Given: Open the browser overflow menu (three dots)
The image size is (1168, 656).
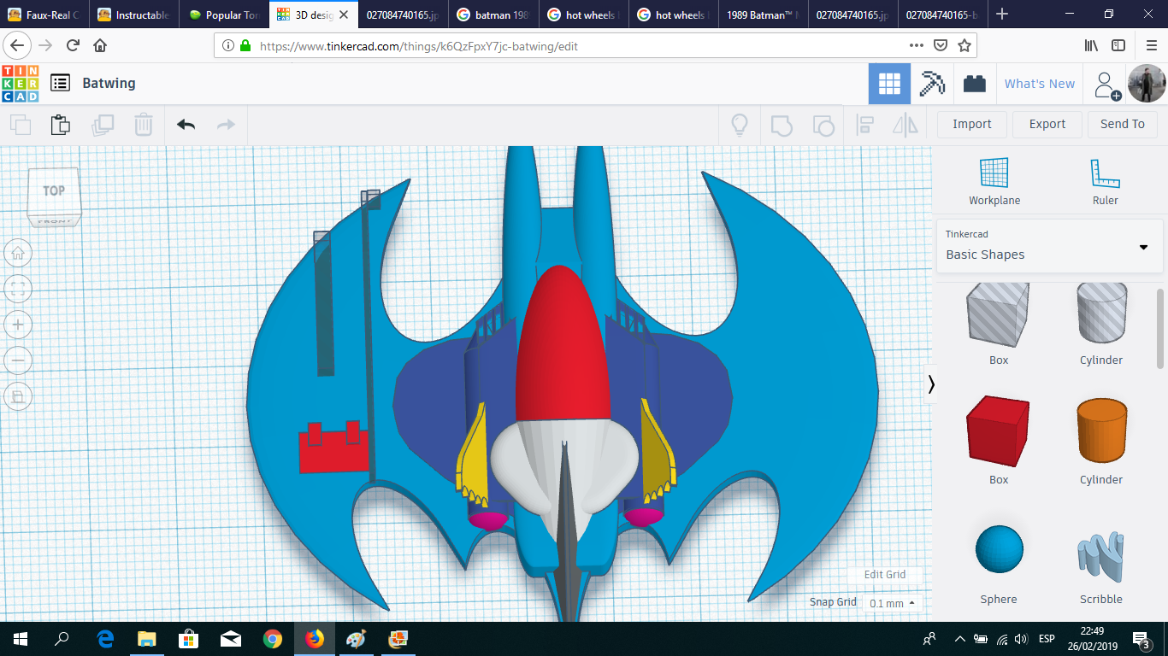Looking at the screenshot, I should [x=914, y=46].
